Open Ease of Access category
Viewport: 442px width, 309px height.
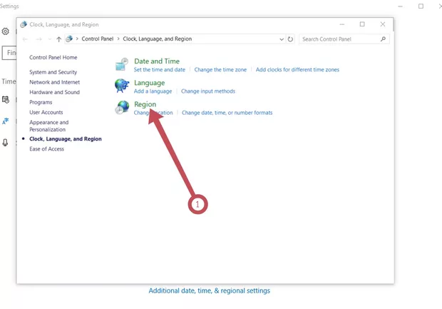click(46, 149)
